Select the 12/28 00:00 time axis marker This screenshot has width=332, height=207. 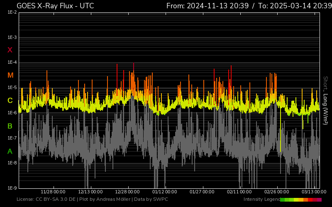pos(127,192)
